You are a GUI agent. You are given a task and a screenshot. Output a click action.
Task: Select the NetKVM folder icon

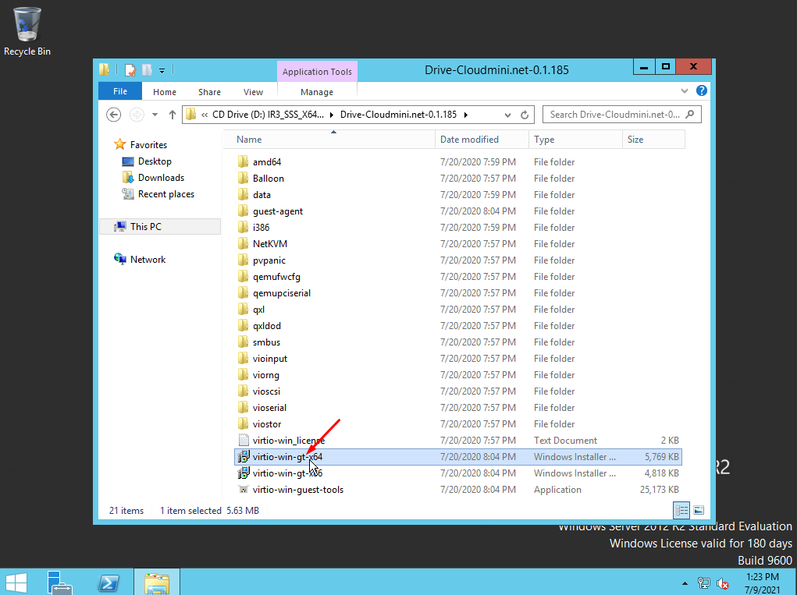[x=244, y=243]
